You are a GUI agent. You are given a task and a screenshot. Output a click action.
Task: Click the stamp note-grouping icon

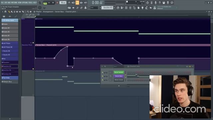point(86,8)
